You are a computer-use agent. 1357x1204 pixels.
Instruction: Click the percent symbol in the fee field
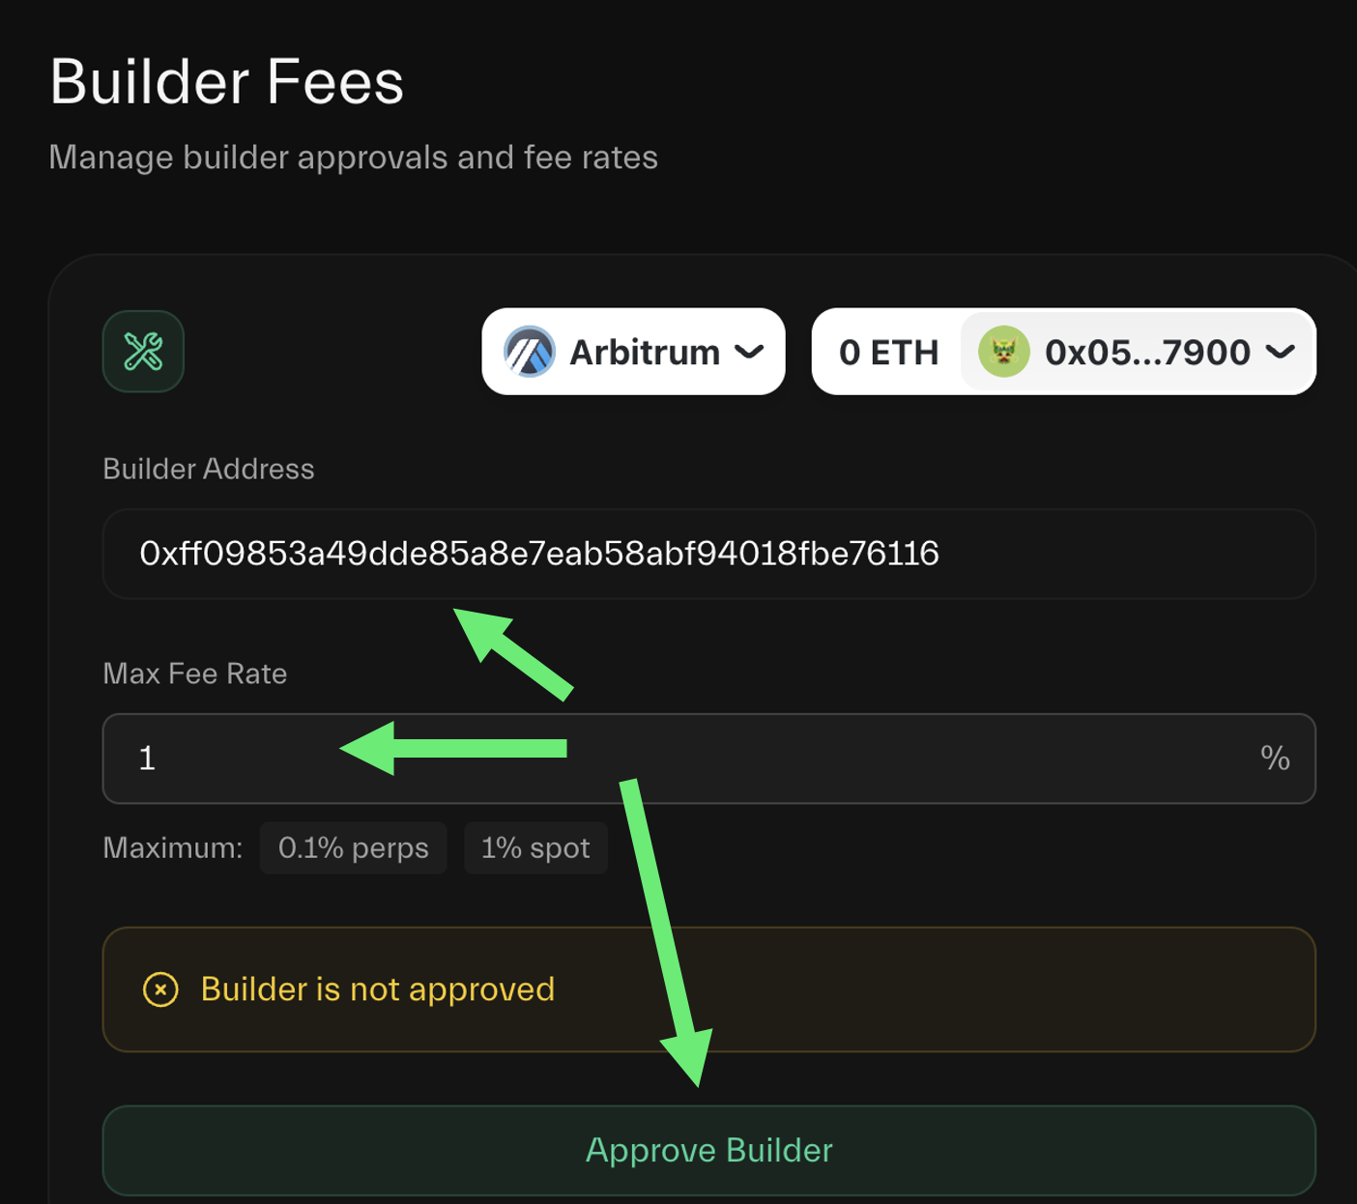click(x=1275, y=759)
